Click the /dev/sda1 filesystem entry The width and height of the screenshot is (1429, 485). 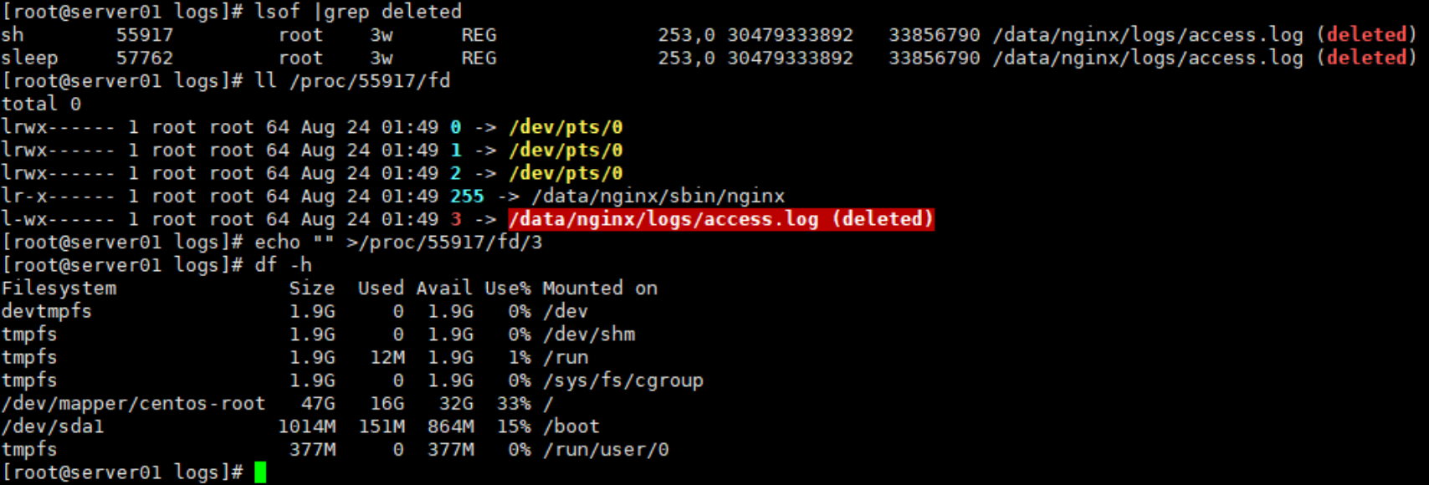(x=53, y=426)
